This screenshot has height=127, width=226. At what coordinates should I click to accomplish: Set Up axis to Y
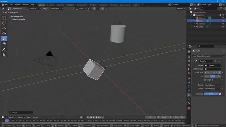(x=213, y=76)
